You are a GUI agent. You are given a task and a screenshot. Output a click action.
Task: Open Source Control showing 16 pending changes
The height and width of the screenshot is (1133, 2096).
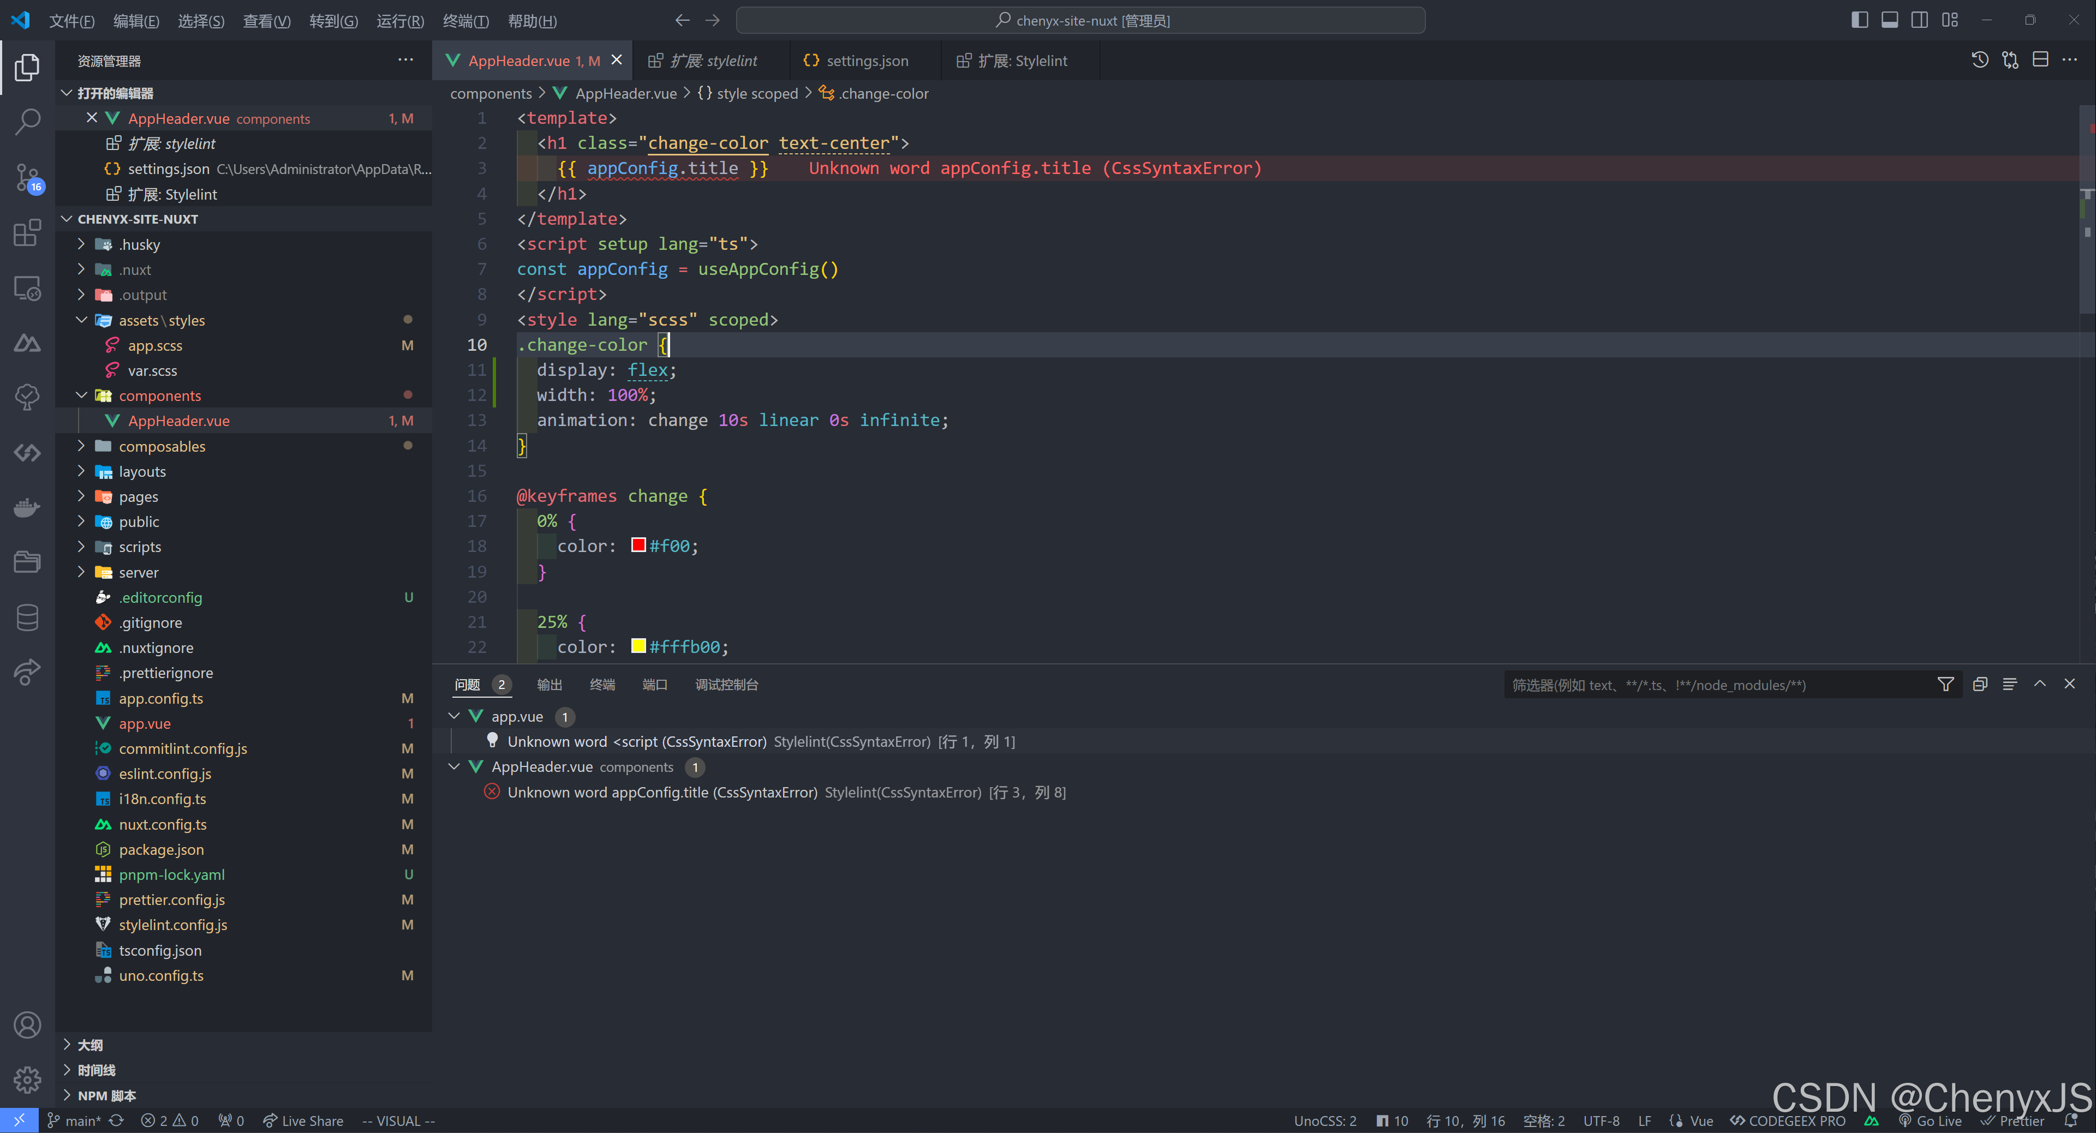27,177
